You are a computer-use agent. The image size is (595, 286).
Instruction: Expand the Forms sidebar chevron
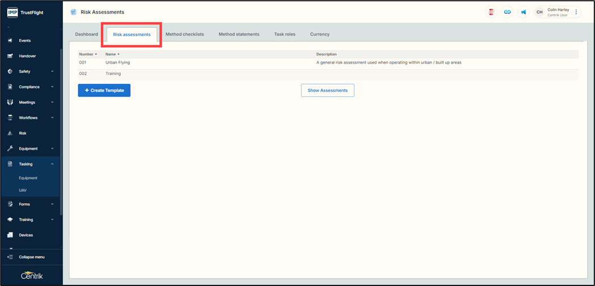[52, 204]
